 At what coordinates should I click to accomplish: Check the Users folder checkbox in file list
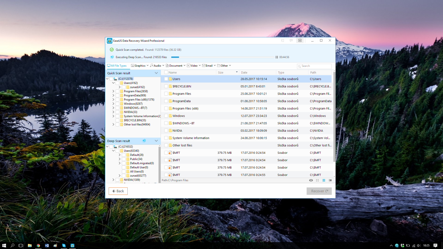click(166, 79)
